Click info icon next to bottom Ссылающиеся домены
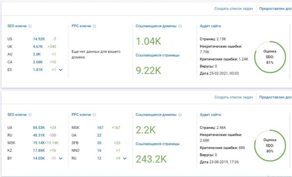292x177 pixels. 180,115
